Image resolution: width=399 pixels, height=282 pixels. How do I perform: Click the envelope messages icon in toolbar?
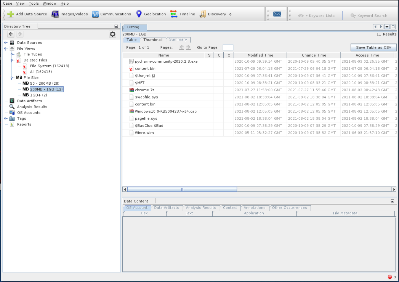[277, 14]
